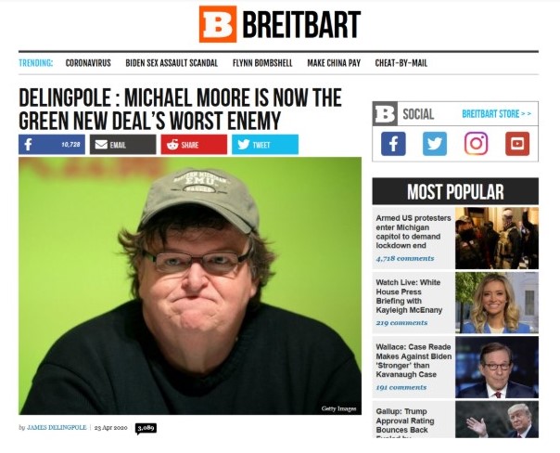Open the Cheat-By-Mail trending topic

[401, 63]
